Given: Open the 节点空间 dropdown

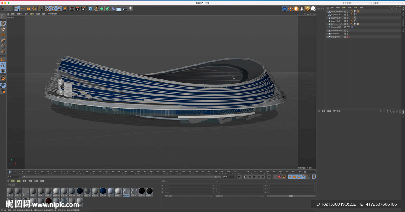Looking at the screenshot, I should [356, 3].
